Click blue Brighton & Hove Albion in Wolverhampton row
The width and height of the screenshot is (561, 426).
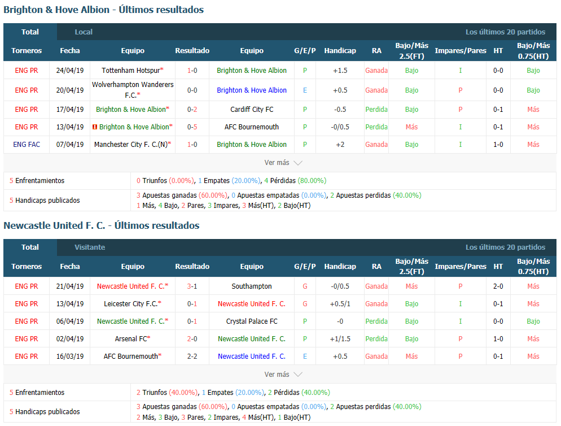[252, 90]
